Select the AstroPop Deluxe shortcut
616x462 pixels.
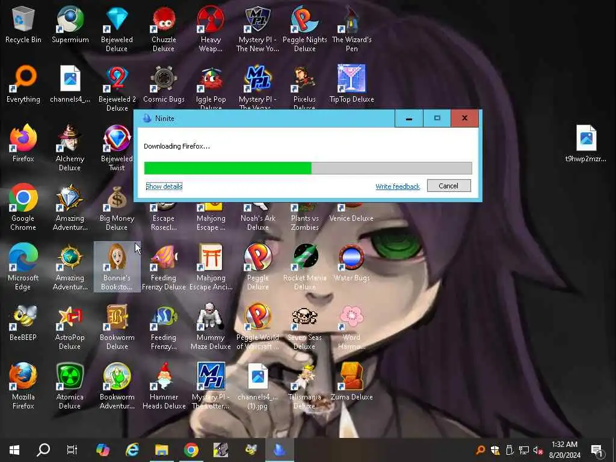[70, 327]
